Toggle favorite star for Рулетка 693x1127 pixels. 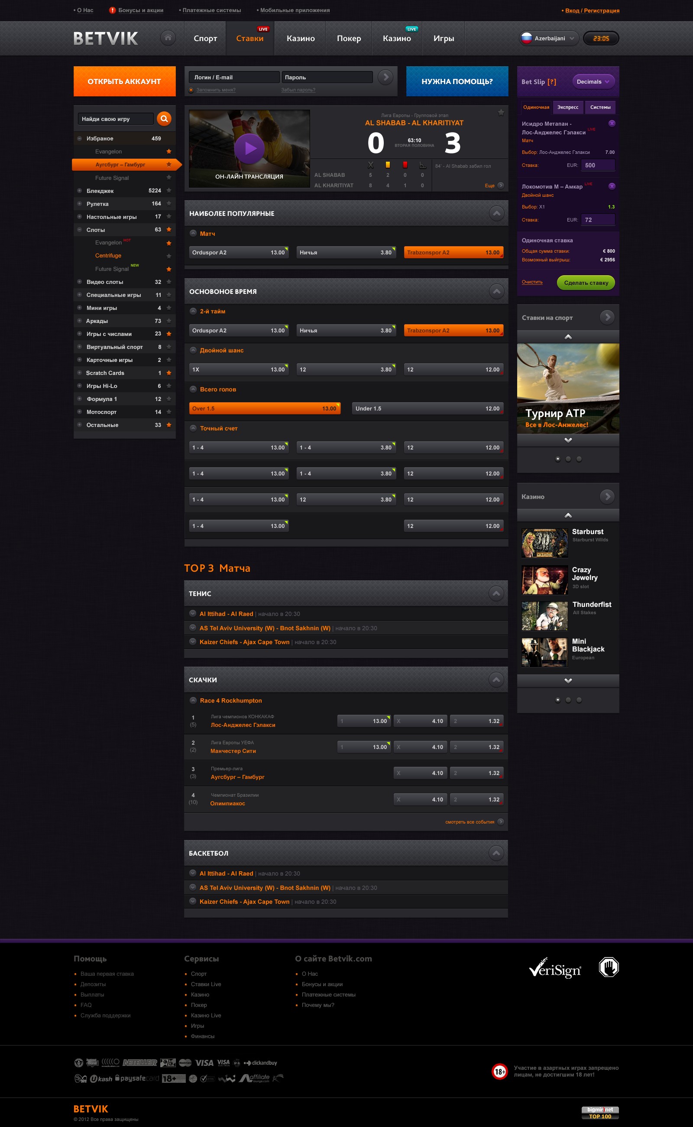(x=168, y=204)
